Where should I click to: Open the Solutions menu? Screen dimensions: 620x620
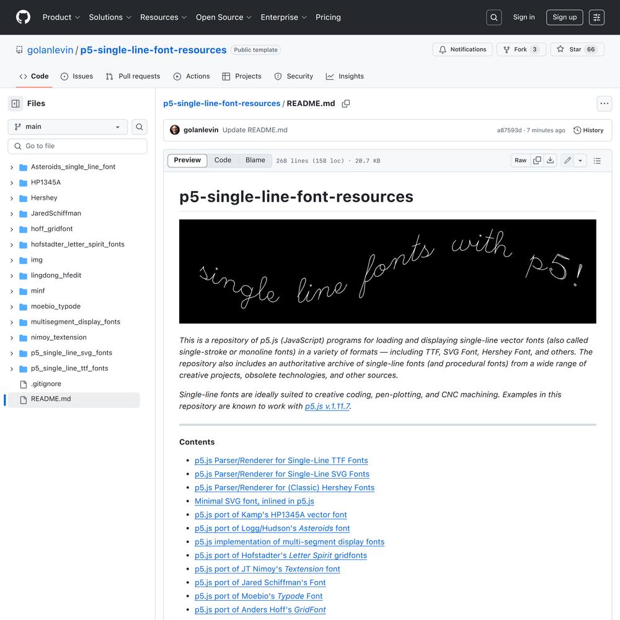pyautogui.click(x=110, y=17)
